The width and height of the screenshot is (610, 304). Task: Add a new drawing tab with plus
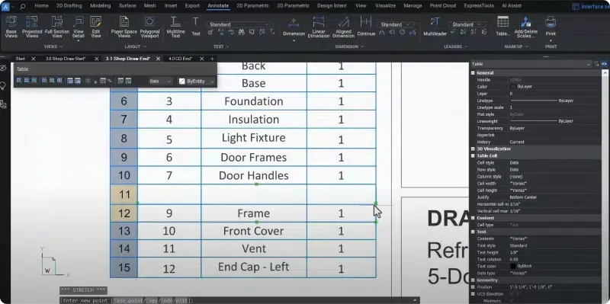pos(212,59)
